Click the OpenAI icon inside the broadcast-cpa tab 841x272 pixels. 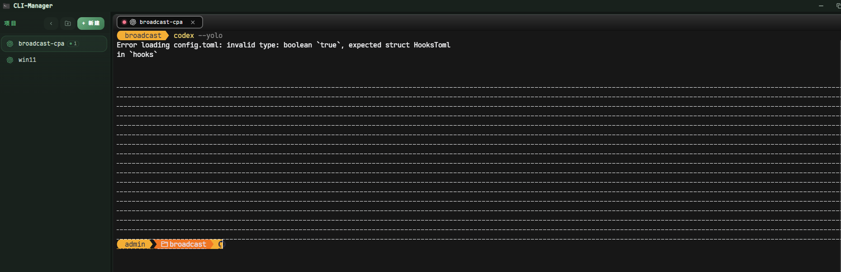133,22
